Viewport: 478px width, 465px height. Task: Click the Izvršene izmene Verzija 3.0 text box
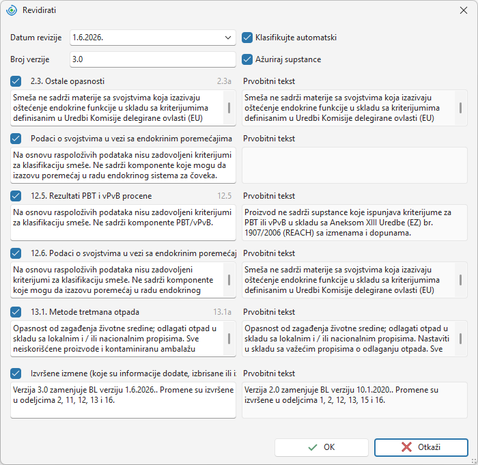tap(123, 400)
